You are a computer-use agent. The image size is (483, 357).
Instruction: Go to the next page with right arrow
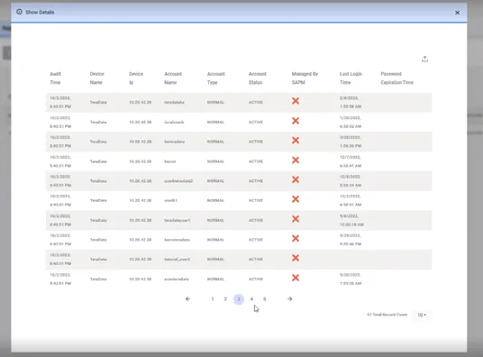click(290, 298)
